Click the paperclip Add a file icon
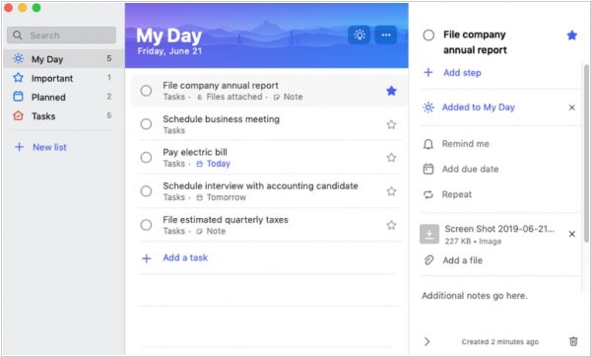591x357 pixels. point(428,260)
